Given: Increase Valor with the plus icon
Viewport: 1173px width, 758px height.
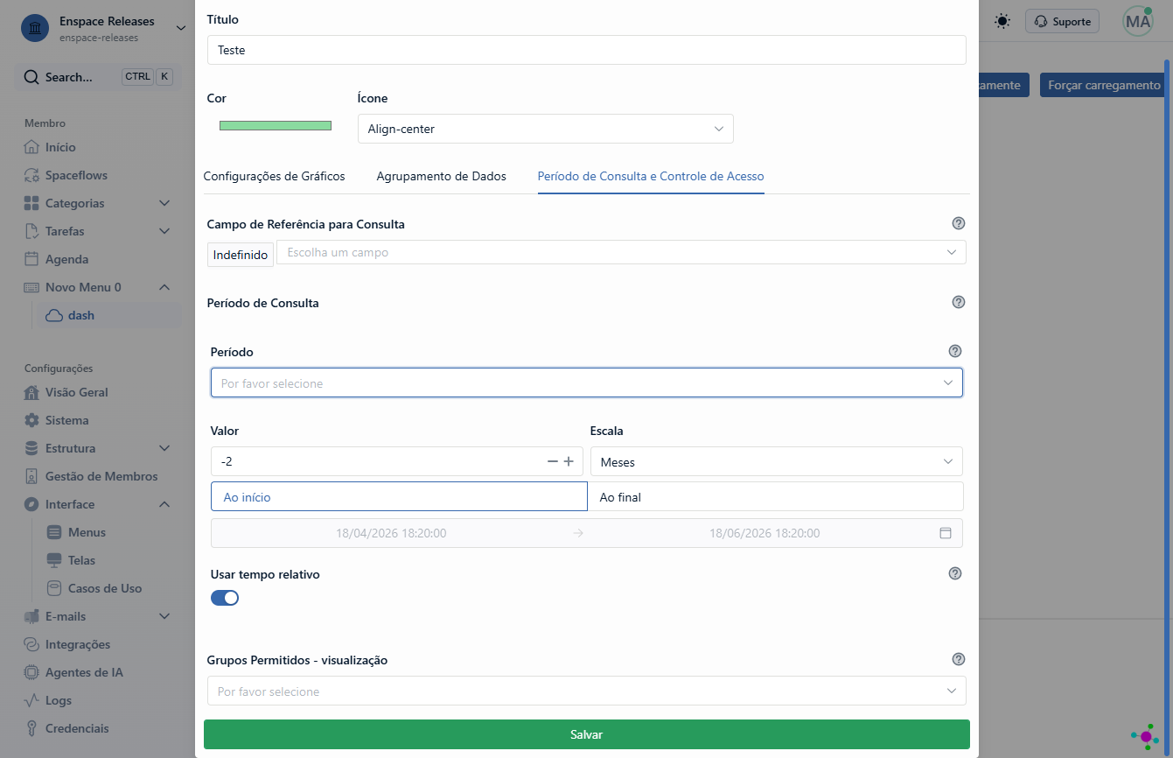Looking at the screenshot, I should (x=569, y=461).
